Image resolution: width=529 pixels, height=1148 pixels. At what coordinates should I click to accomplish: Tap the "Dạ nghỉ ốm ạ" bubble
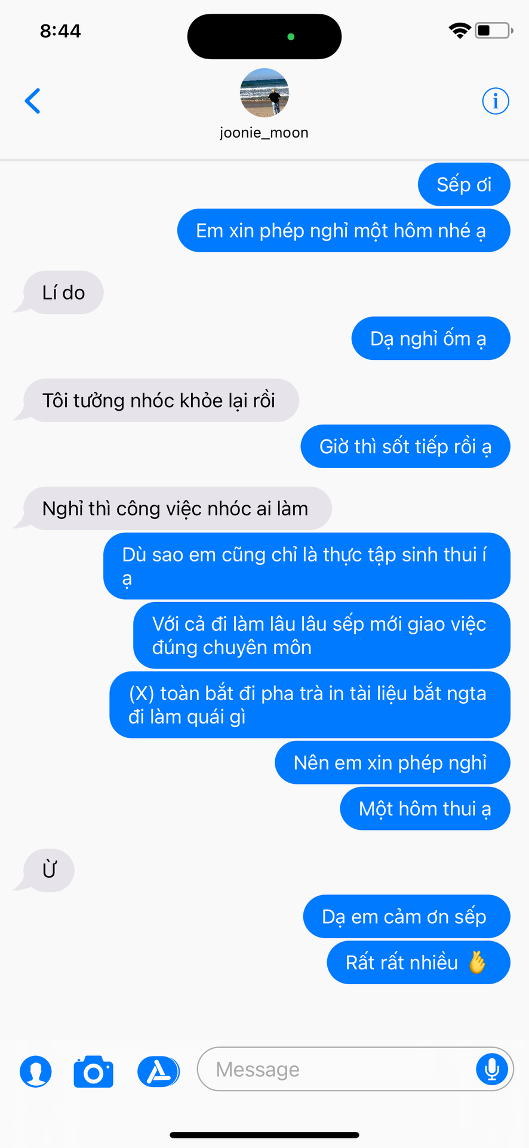(x=430, y=338)
